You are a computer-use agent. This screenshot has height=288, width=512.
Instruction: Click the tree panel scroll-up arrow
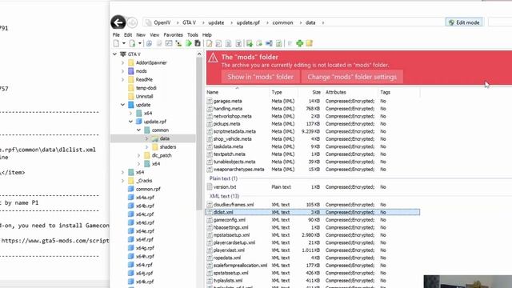point(199,54)
